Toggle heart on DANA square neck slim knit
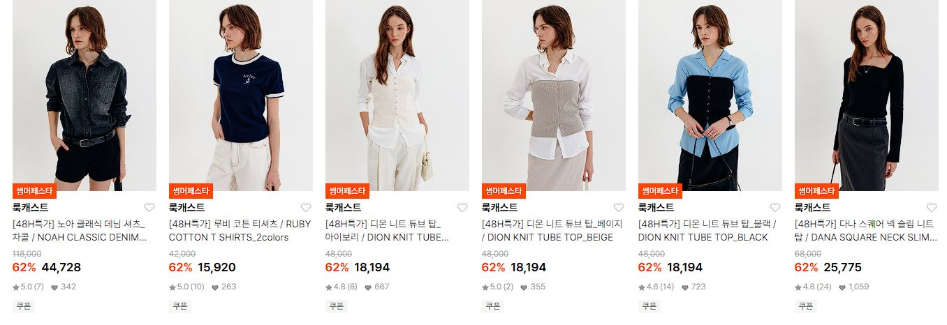This screenshot has width=947, height=325. pos(932,208)
